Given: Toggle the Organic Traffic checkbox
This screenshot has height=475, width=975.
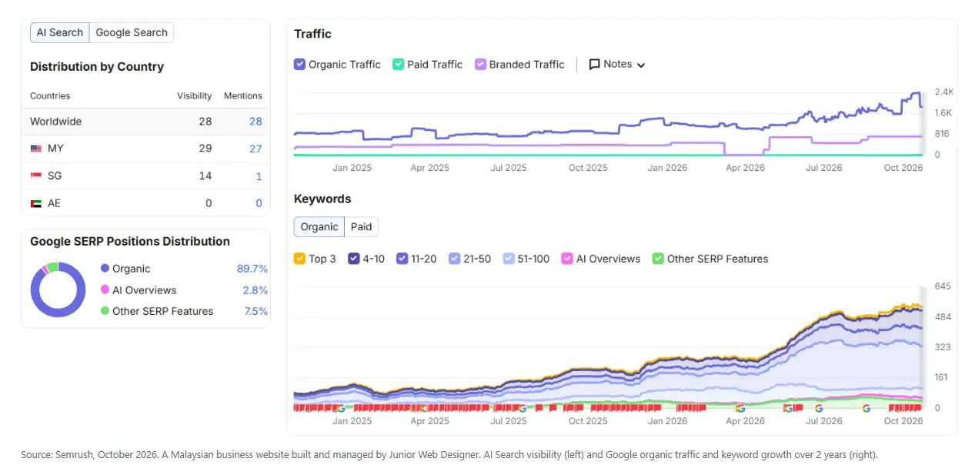Looking at the screenshot, I should click(300, 65).
